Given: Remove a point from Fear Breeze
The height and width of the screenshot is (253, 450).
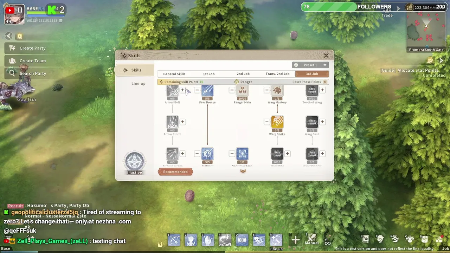Looking at the screenshot, I should pos(197,90).
